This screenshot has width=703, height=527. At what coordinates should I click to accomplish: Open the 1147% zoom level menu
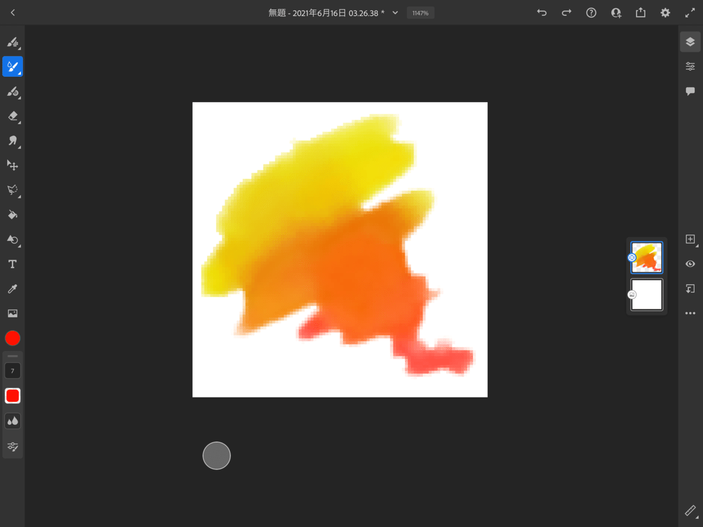[x=421, y=13]
